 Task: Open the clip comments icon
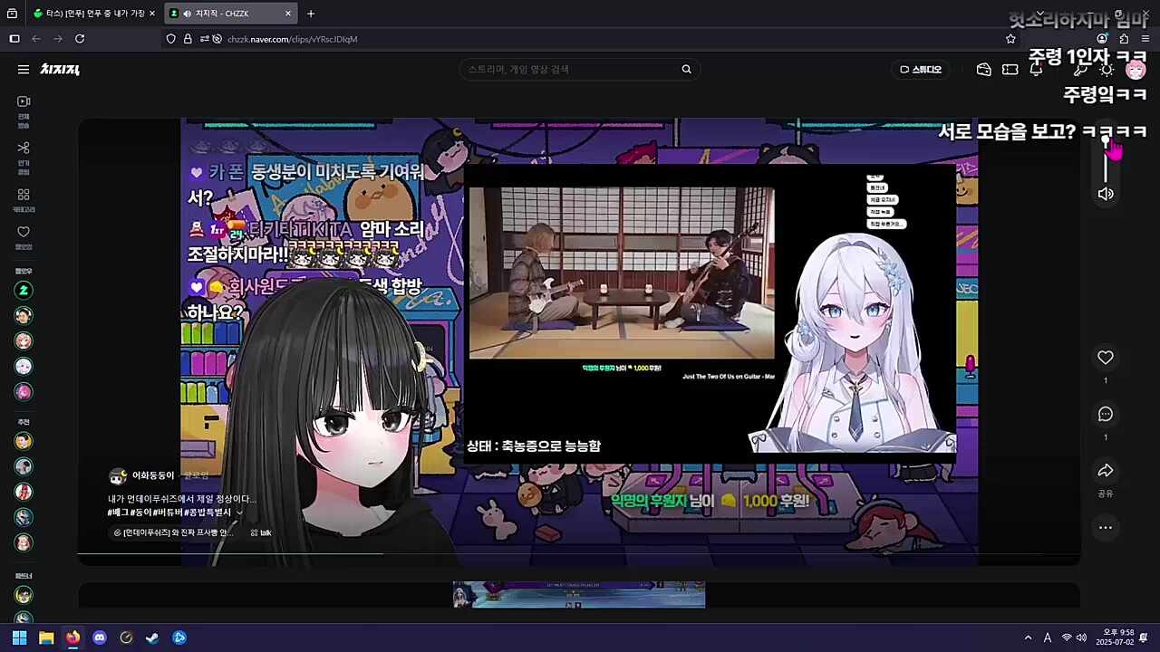point(1106,414)
